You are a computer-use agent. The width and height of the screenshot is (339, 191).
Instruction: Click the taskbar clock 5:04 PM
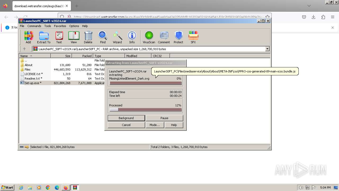pos(325,188)
